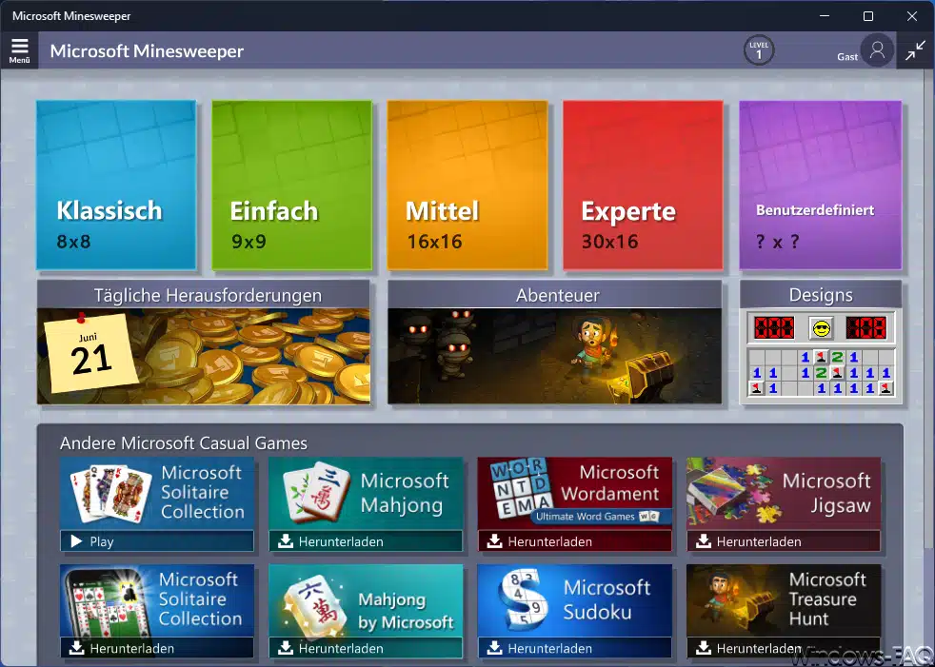Image resolution: width=935 pixels, height=667 pixels.
Task: Open the Gast profile avatar
Action: [877, 50]
